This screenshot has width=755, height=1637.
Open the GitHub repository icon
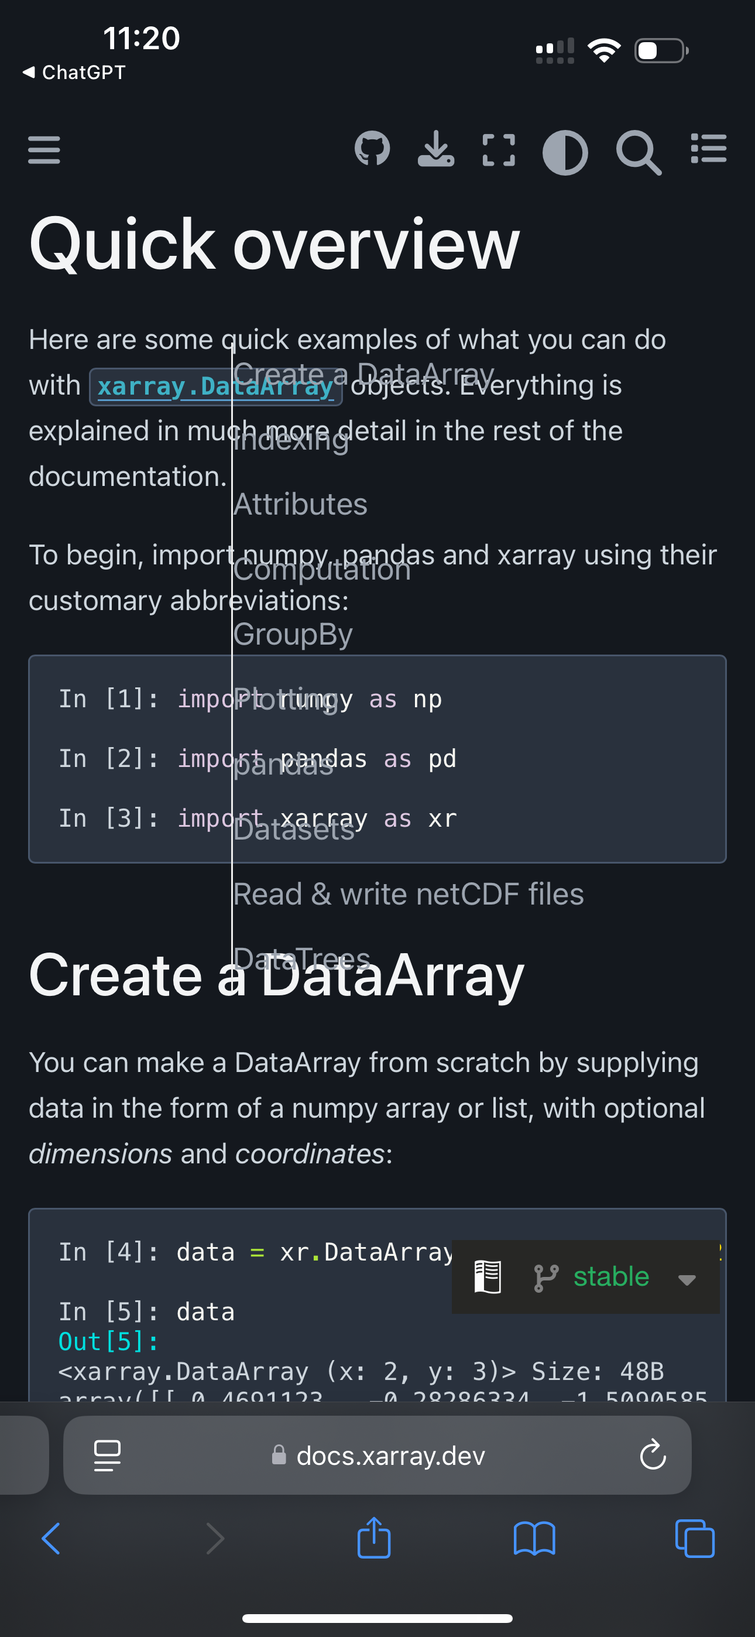tap(372, 150)
